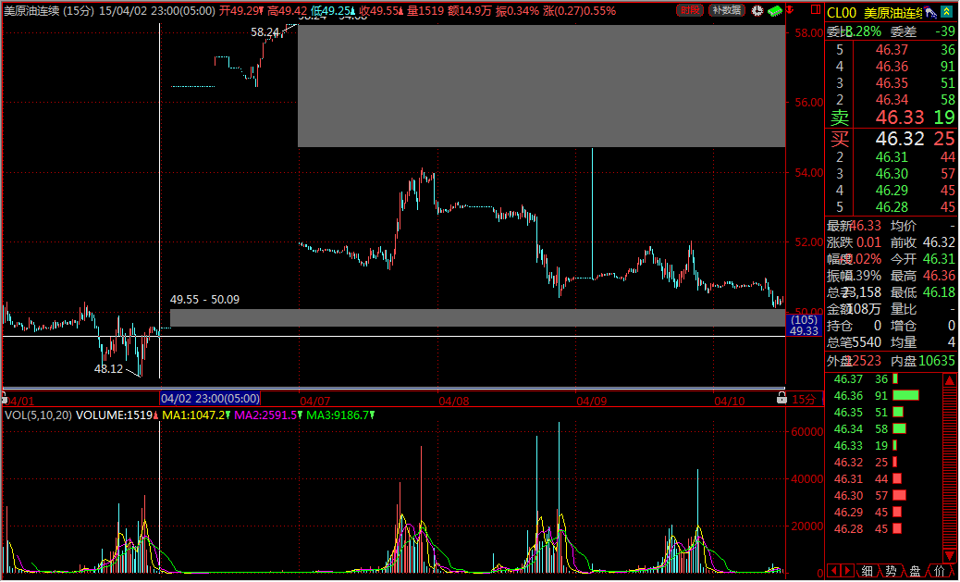Click the 委差 -39 value
The width and height of the screenshot is (960, 582).
click(x=944, y=31)
